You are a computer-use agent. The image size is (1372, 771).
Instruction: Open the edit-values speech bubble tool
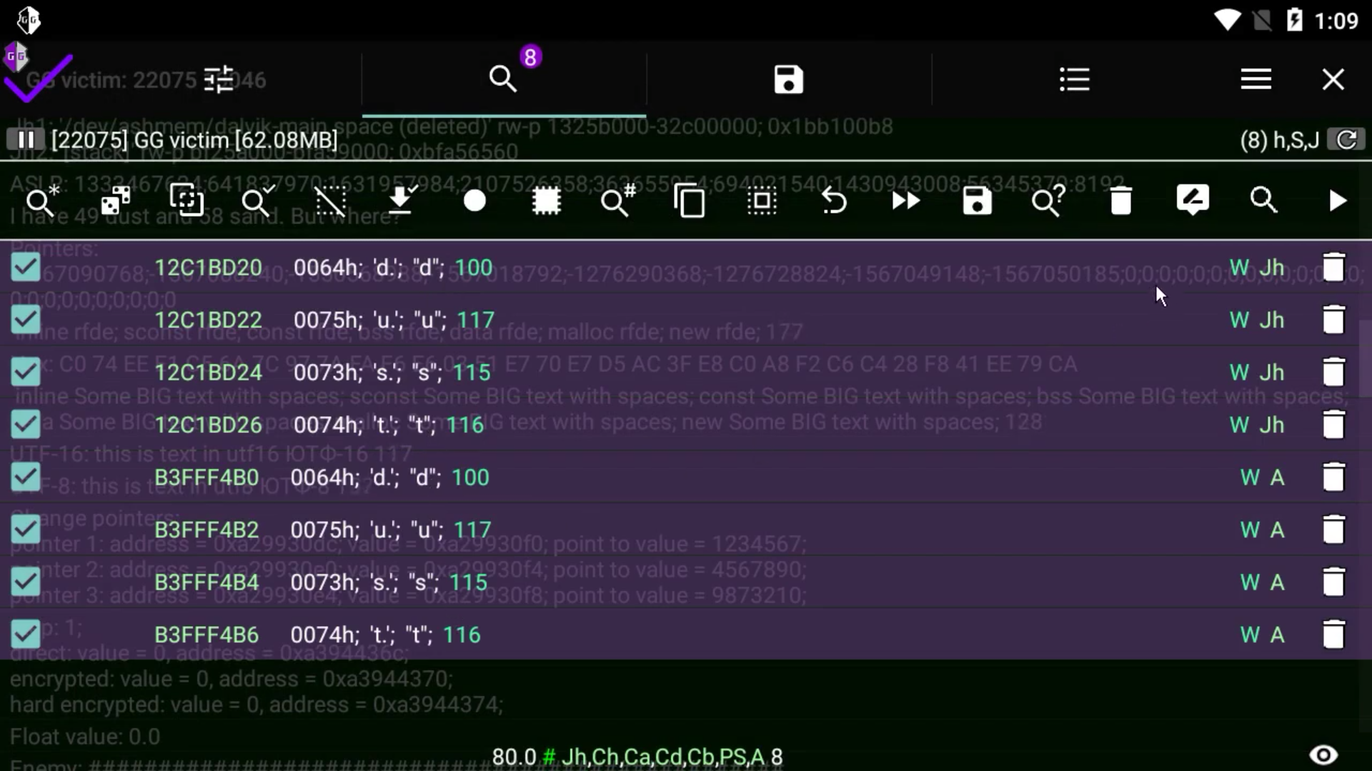[1193, 201]
